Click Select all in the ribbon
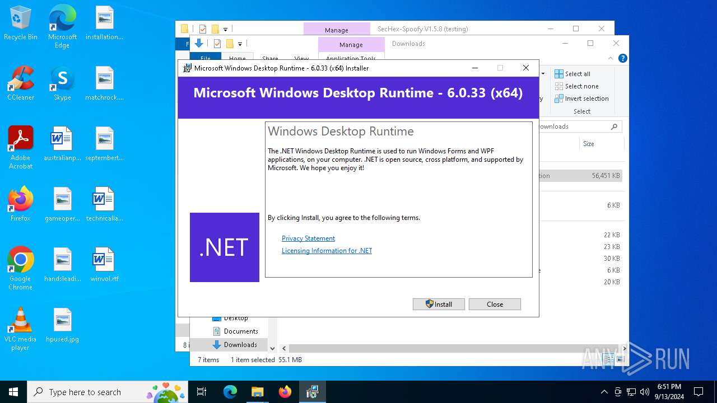 click(572, 74)
